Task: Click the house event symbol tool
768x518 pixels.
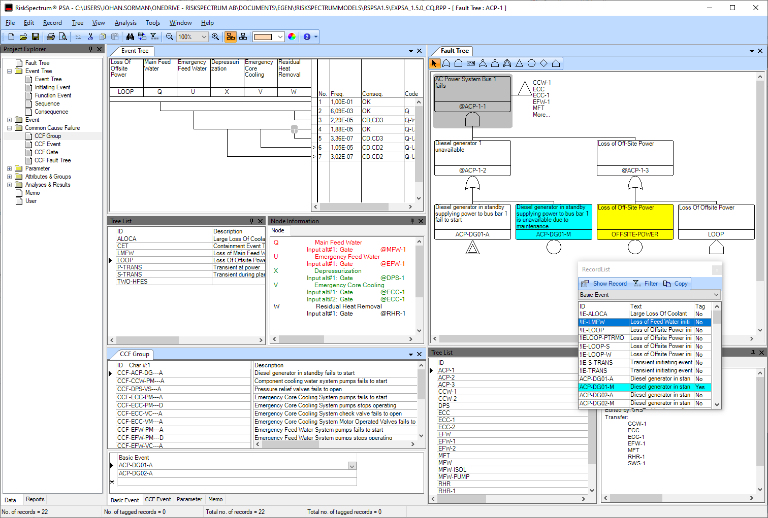Action: click(556, 63)
